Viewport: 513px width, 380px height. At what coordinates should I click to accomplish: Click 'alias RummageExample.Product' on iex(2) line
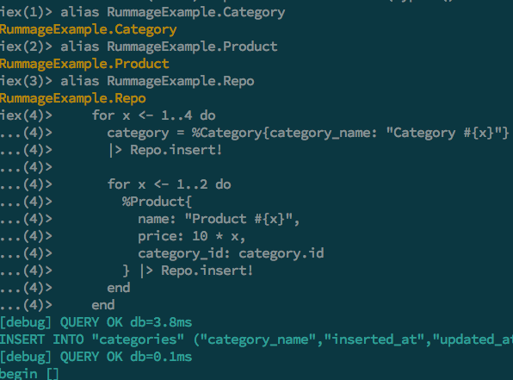[x=169, y=47]
